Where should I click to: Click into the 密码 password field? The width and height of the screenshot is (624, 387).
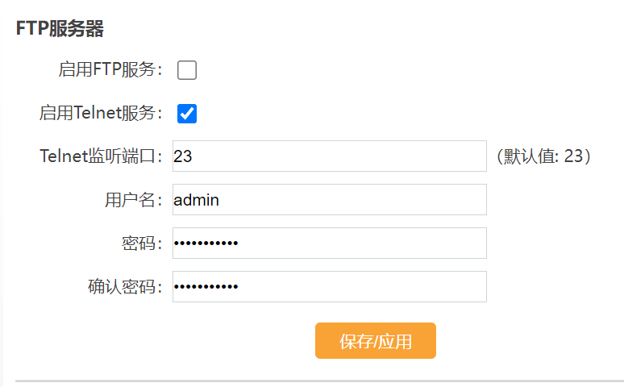point(329,243)
